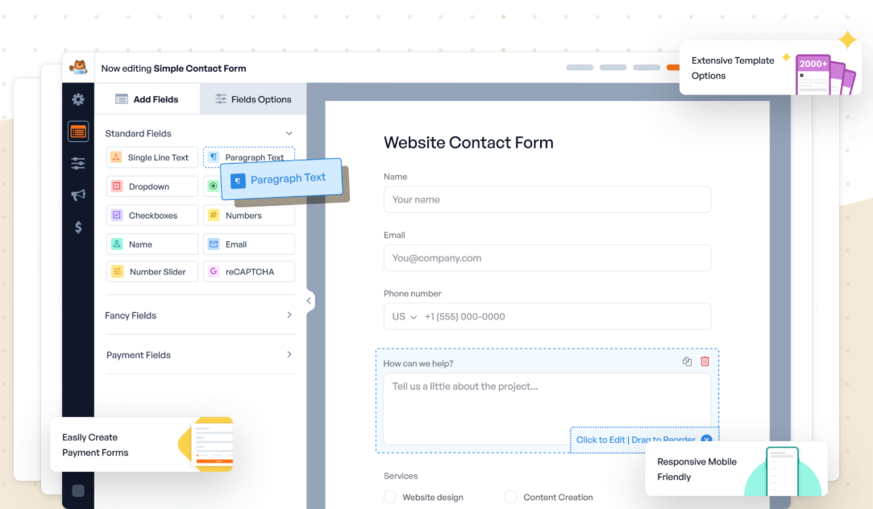Switch to the Fields Options tab
This screenshot has height=509, width=873.
tap(253, 98)
